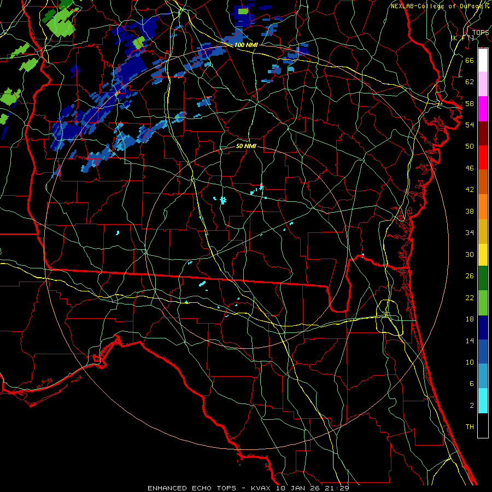Click the '21:29' timestamp at bottom

336,488
